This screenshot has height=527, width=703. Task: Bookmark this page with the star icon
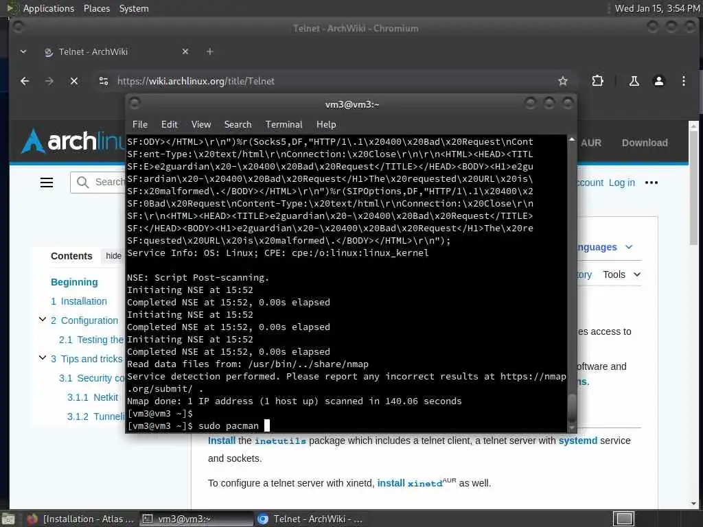tap(563, 81)
